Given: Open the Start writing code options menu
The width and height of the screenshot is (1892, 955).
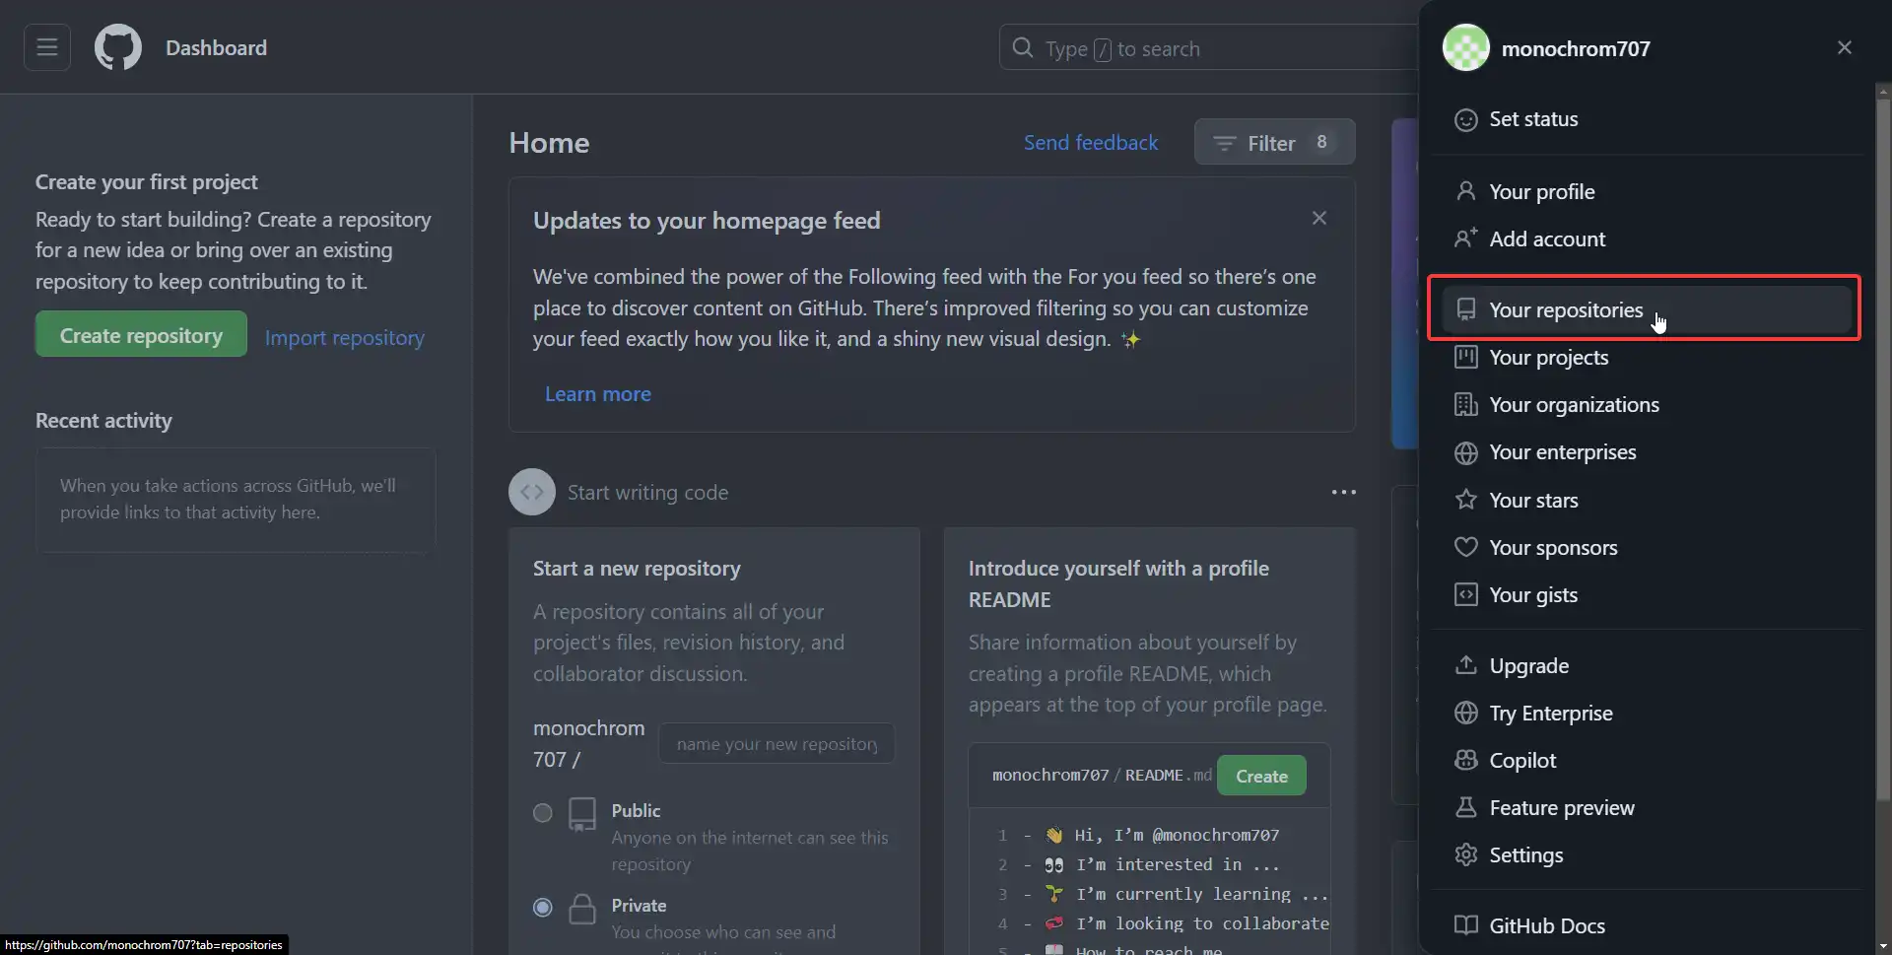Looking at the screenshot, I should [1344, 492].
